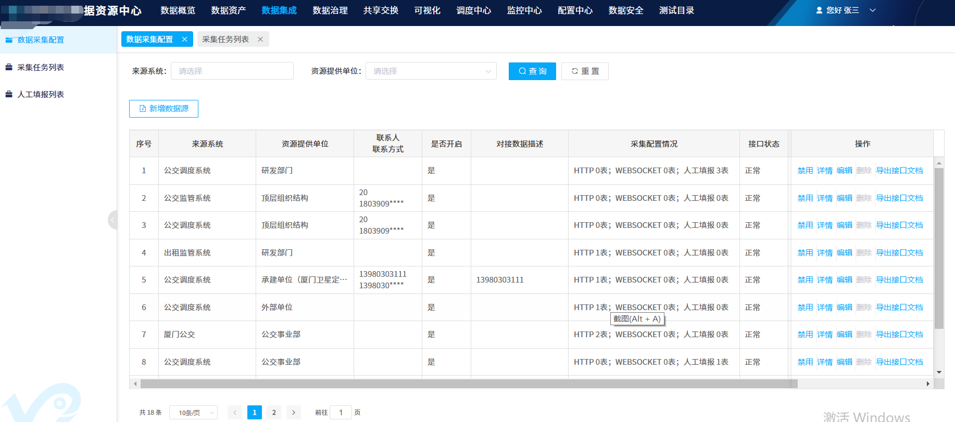Click the 承建单位 cell in row 5
955x422 pixels.
304,280
